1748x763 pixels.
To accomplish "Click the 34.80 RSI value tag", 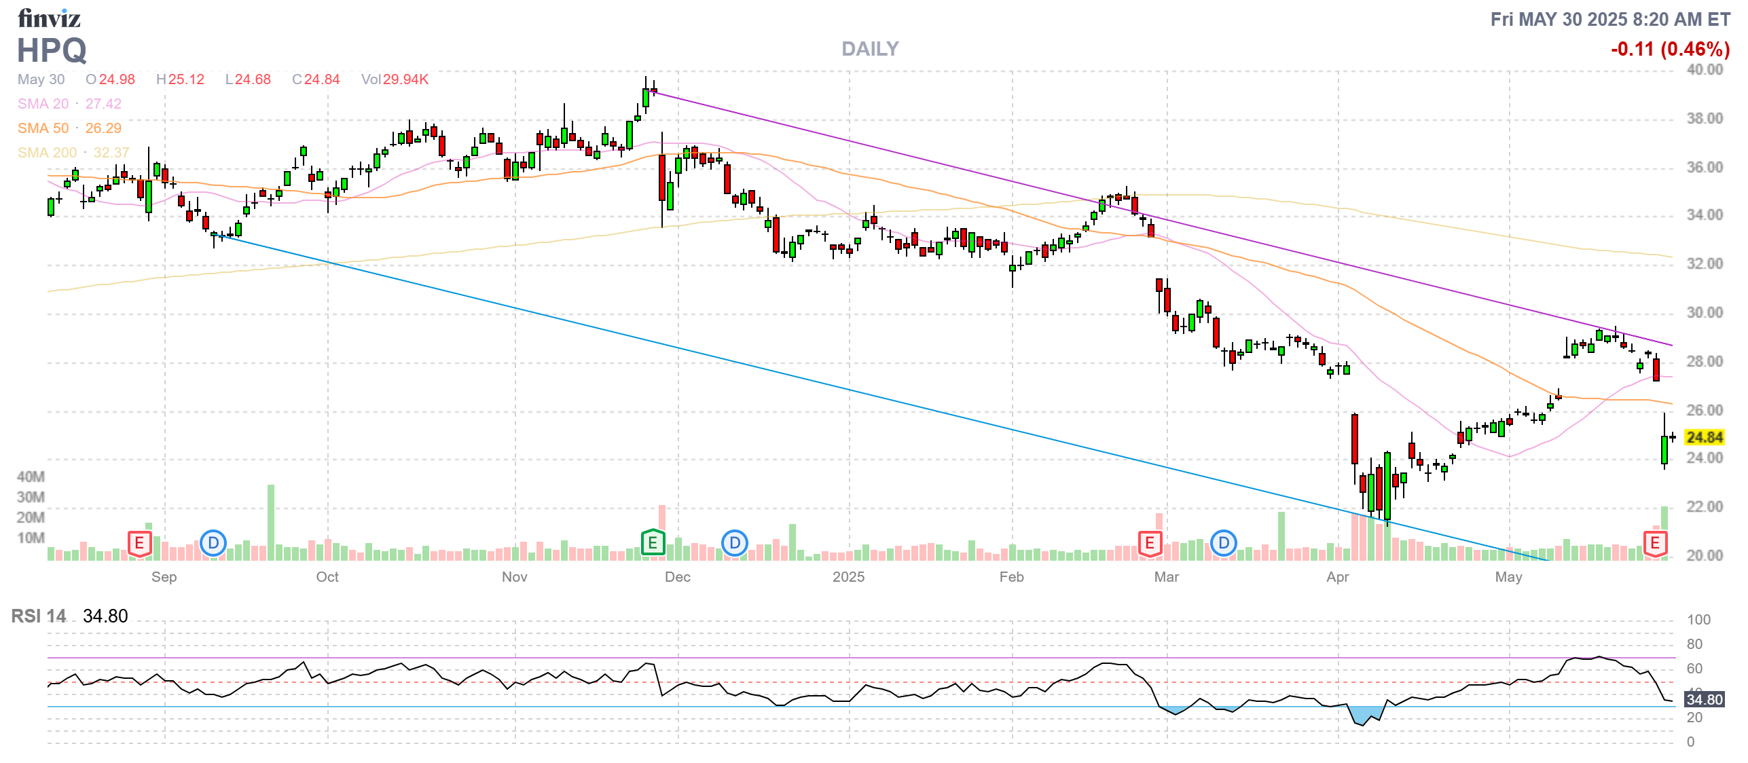I will pos(1704,699).
